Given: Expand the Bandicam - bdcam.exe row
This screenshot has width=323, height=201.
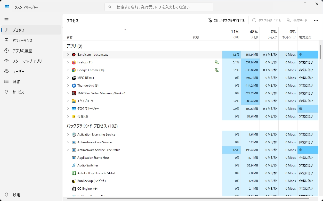Looking at the screenshot, I should coord(68,55).
